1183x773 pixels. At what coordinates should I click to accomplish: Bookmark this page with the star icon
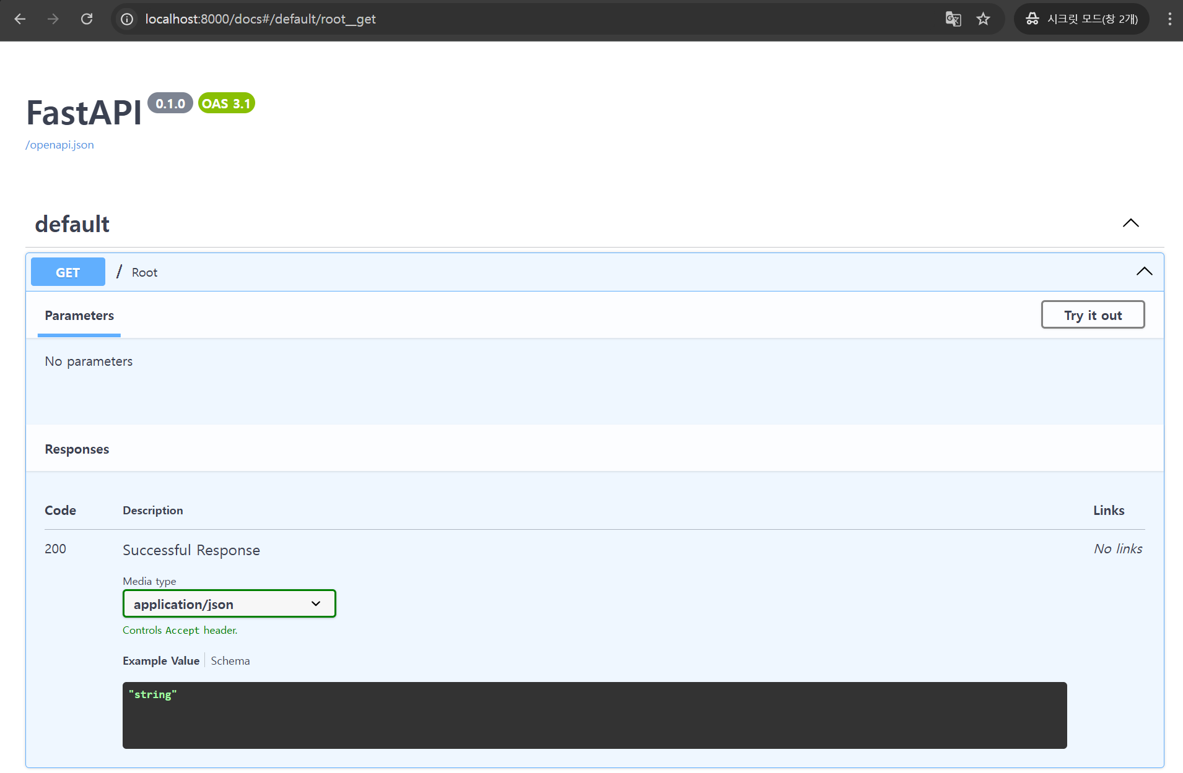(x=983, y=19)
